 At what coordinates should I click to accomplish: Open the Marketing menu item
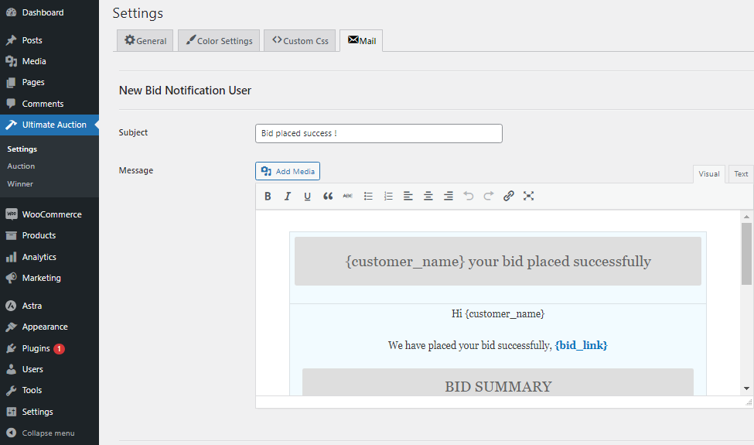49,278
